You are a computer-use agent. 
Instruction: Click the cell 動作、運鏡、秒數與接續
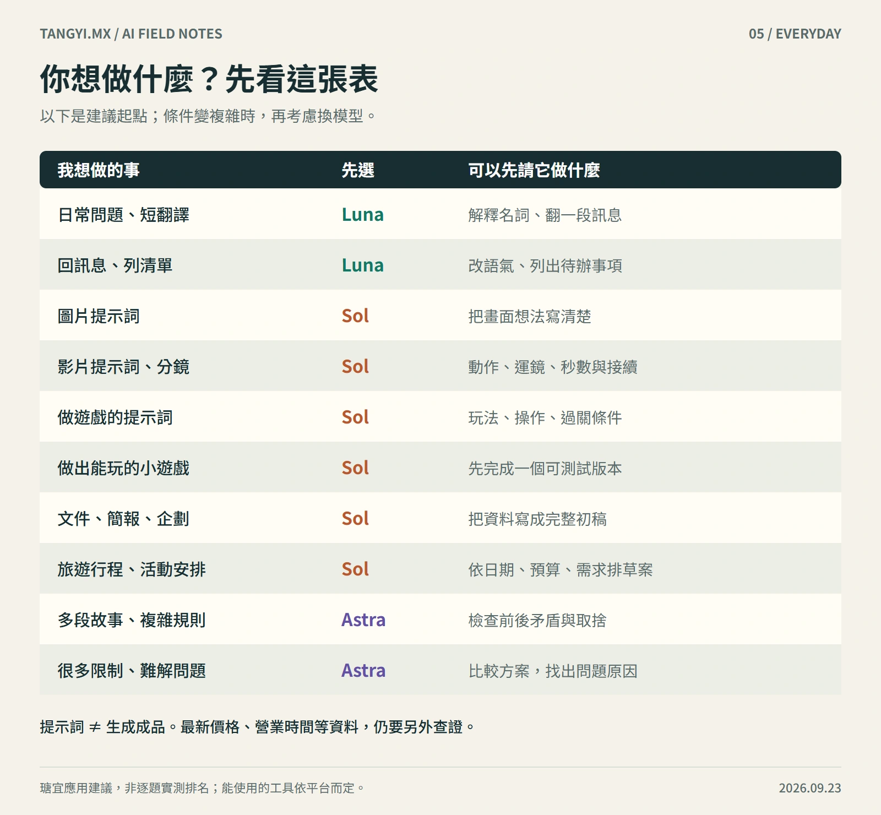click(x=553, y=367)
